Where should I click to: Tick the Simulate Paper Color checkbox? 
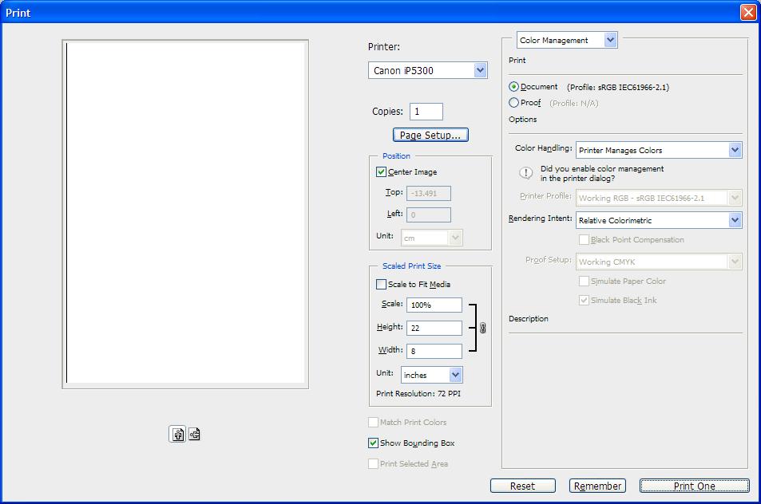point(584,281)
